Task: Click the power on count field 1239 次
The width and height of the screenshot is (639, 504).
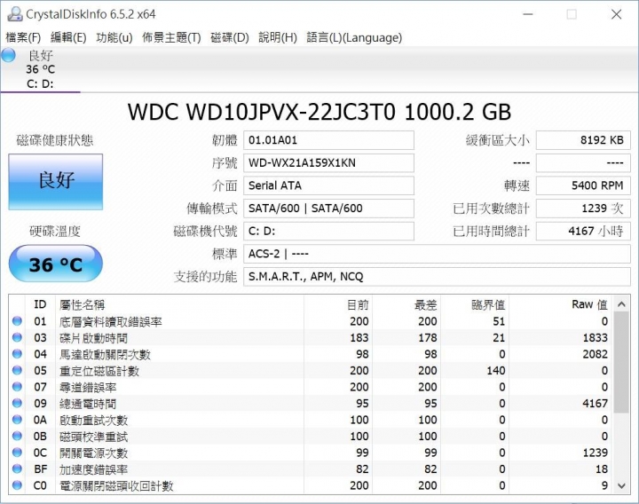Action: pos(583,209)
